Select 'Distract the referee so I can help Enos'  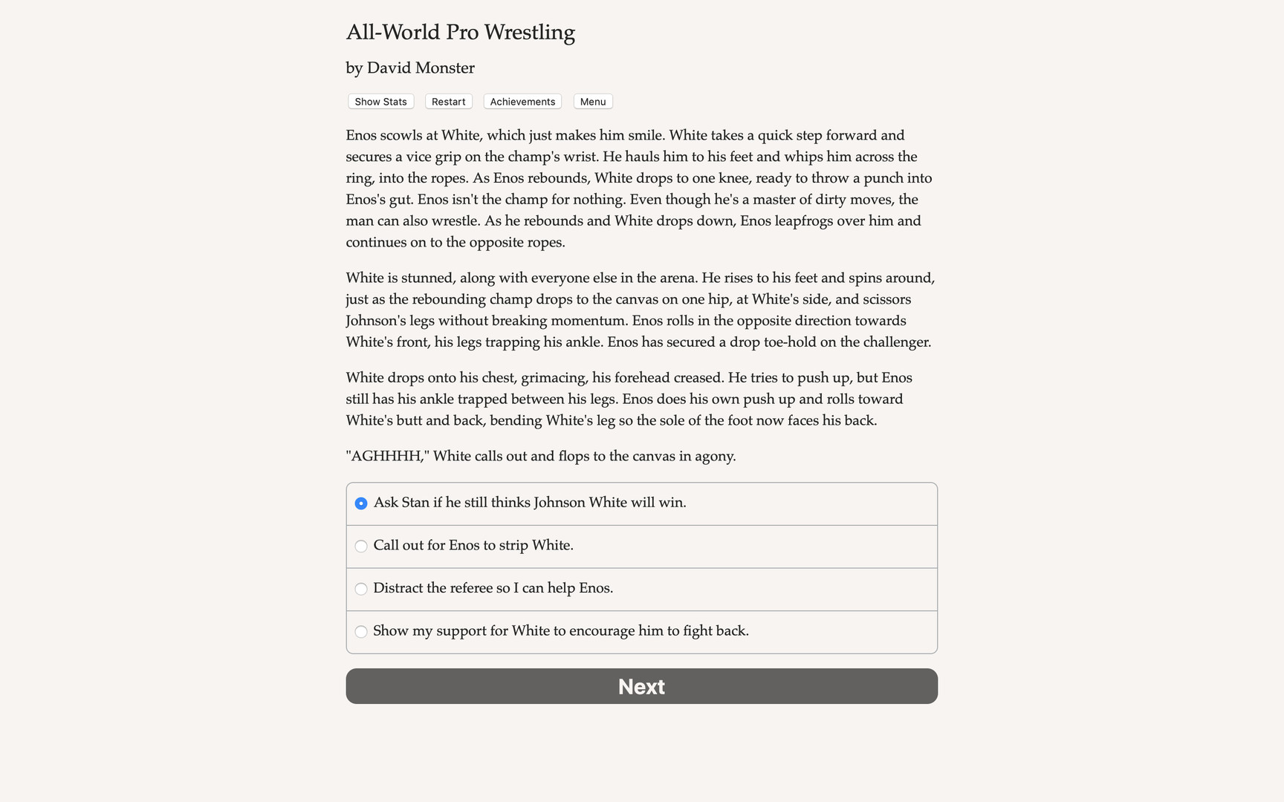point(493,588)
